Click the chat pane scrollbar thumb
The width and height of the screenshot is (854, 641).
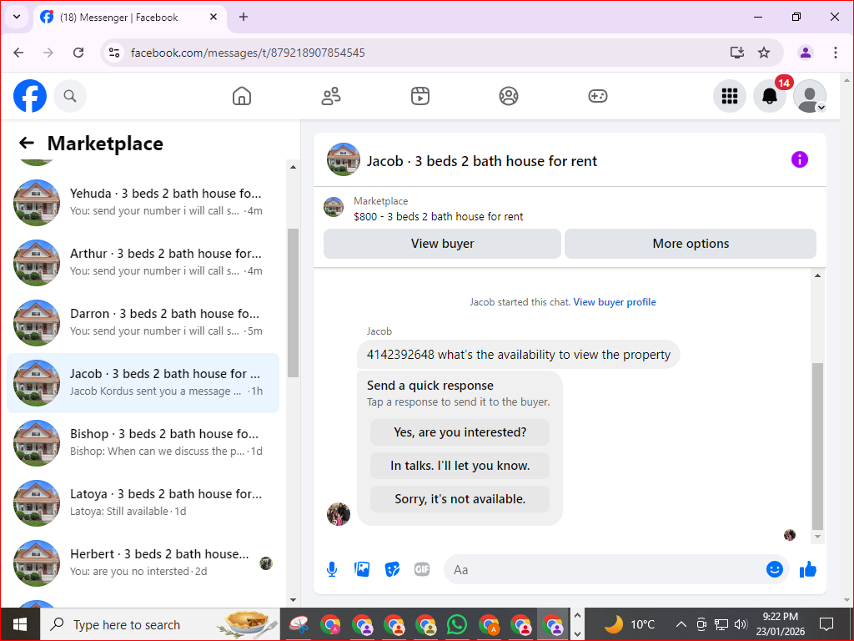pos(817,446)
